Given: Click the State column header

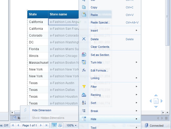Looking at the screenshot, I should [x=38, y=14].
